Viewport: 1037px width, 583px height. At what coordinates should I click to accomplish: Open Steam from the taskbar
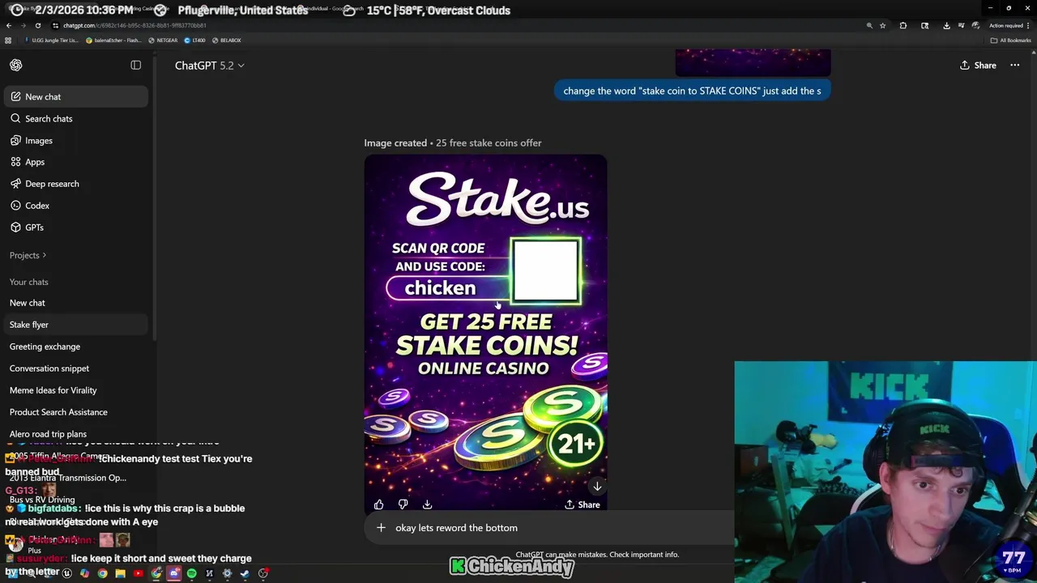point(245,573)
